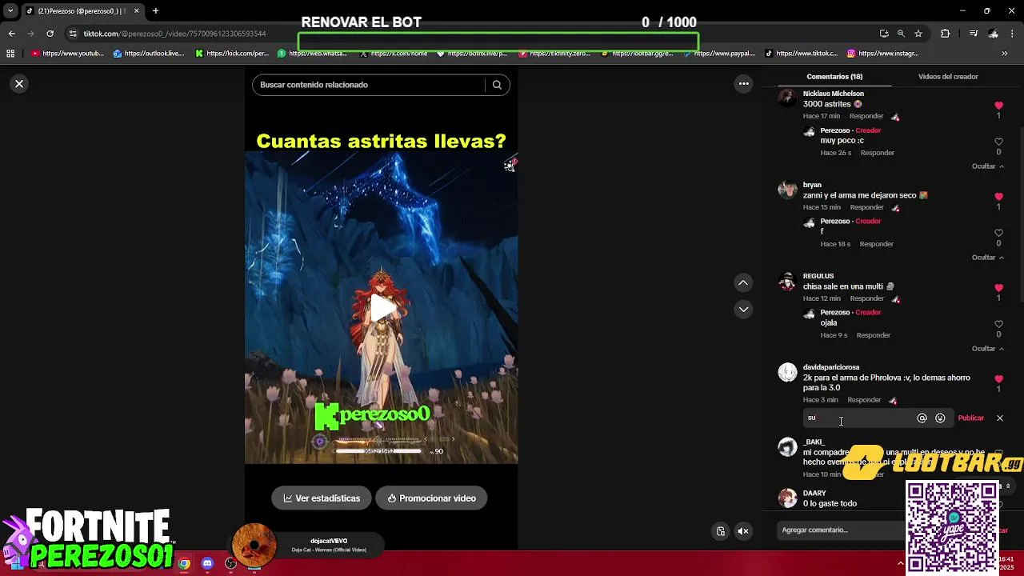The height and width of the screenshot is (576, 1024).
Task: Reload the page
Action: coord(50,34)
